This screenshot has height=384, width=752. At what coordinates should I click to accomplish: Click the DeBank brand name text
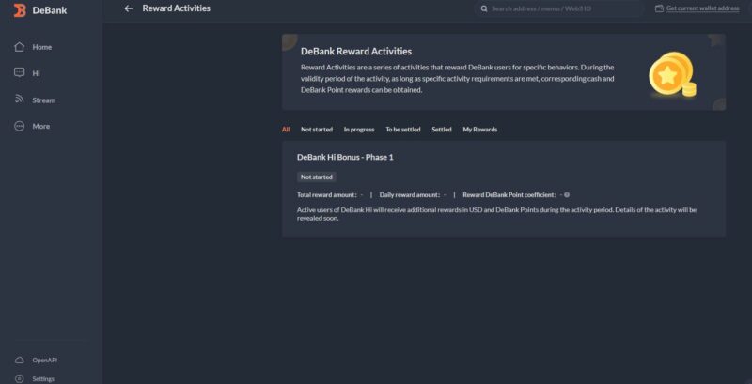point(50,10)
